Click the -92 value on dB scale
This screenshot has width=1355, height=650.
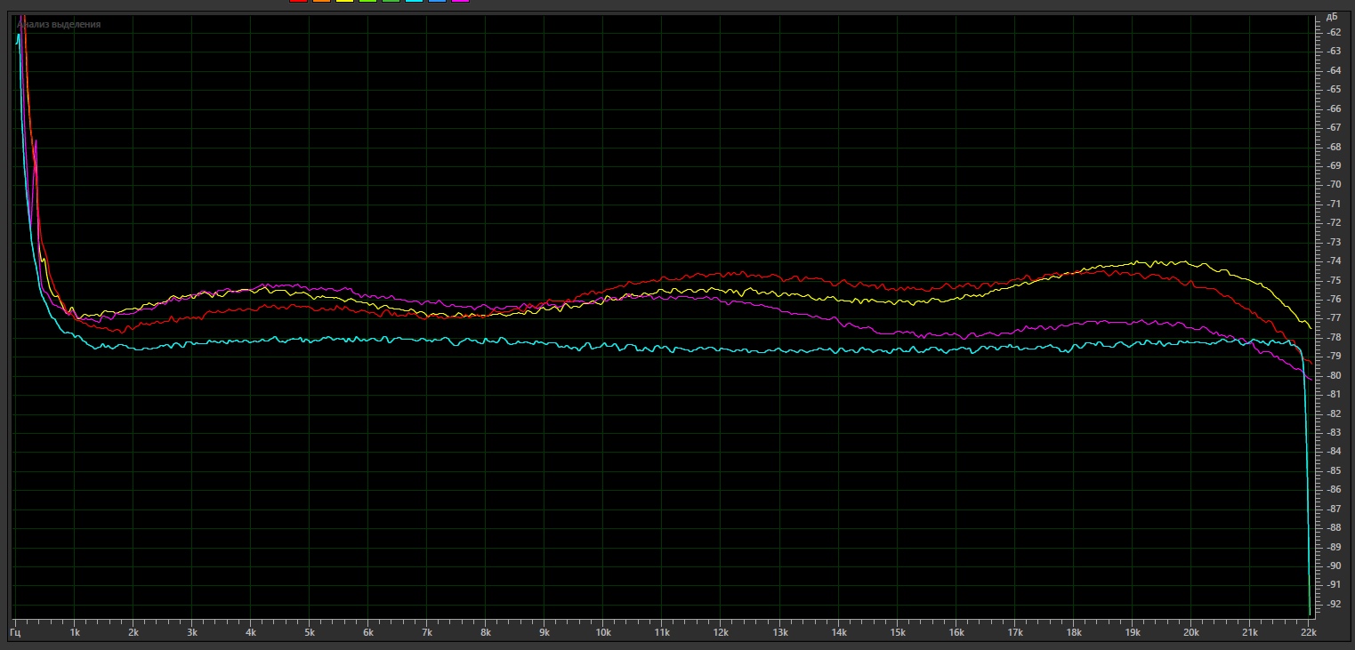pos(1334,604)
